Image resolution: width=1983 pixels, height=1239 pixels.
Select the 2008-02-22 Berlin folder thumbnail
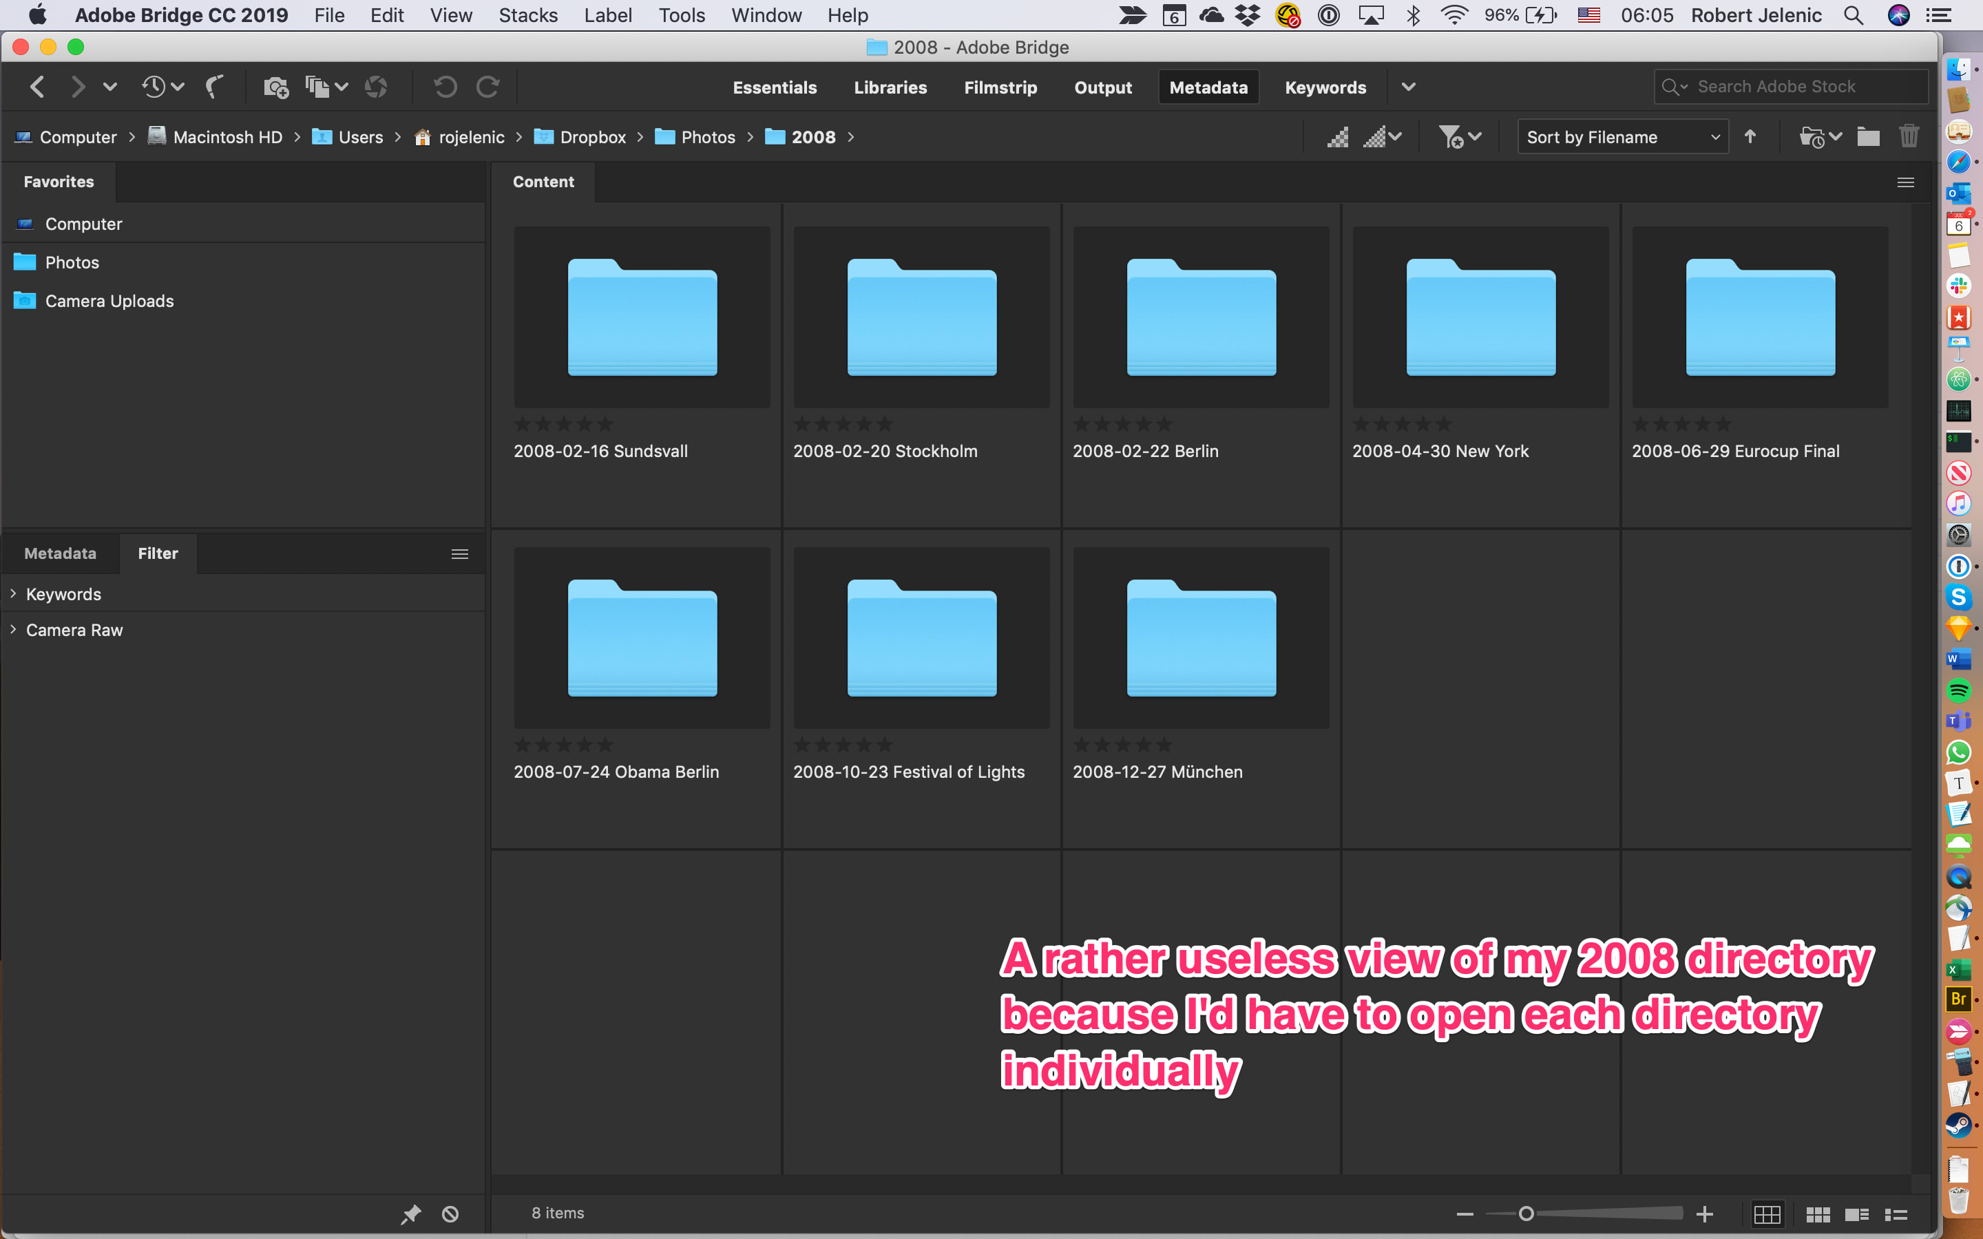point(1202,317)
